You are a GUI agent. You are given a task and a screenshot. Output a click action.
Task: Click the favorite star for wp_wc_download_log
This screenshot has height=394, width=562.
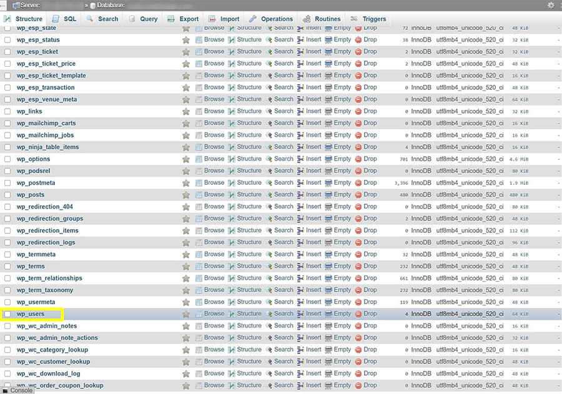click(x=185, y=374)
